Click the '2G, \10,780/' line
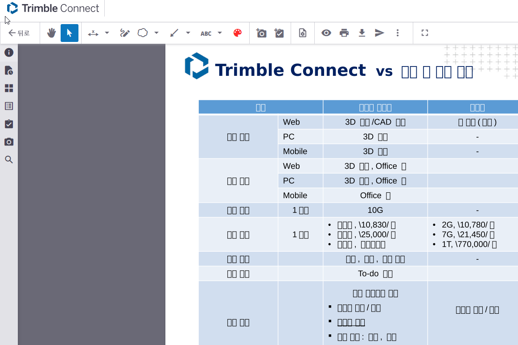This screenshot has height=345, width=518. click(x=468, y=225)
